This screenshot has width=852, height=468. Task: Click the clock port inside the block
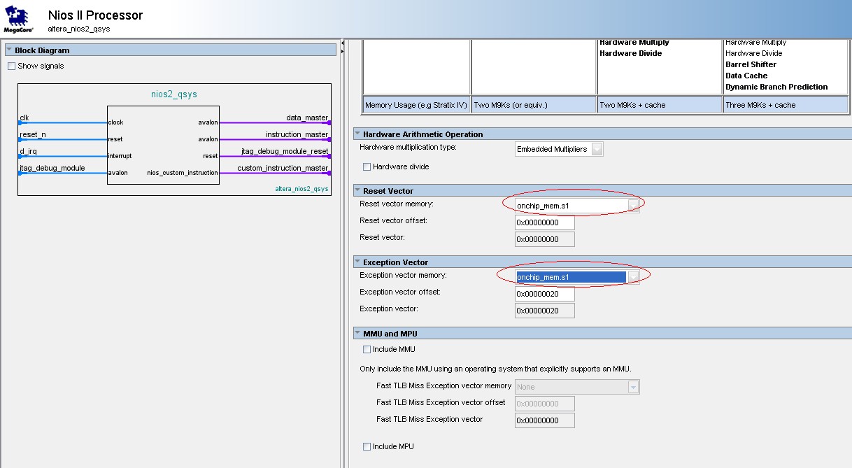(x=115, y=122)
